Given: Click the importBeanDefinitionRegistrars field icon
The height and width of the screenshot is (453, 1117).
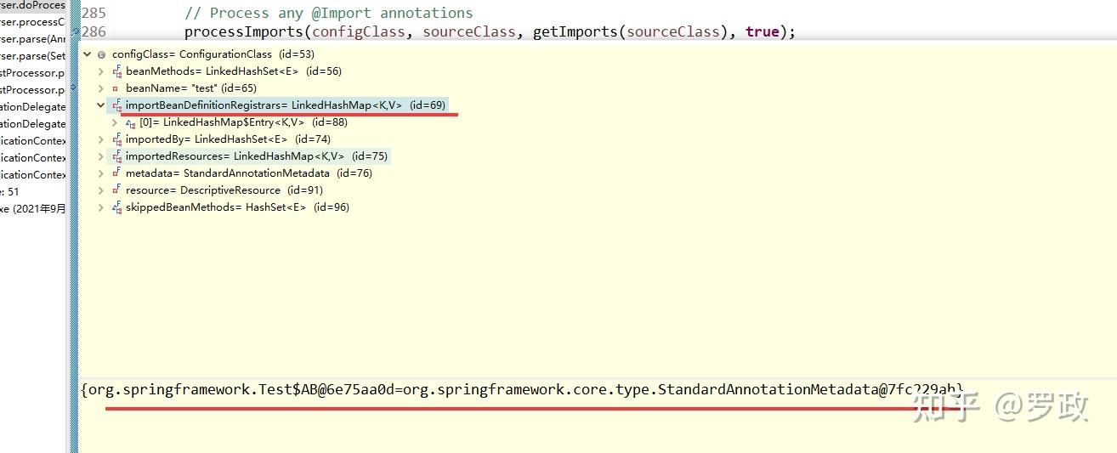Looking at the screenshot, I should click(x=116, y=105).
